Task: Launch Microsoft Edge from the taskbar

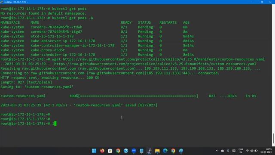Action: tap(165, 151)
